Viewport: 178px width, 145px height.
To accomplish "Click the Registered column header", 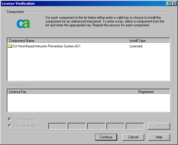I will pyautogui.click(x=153, y=92).
